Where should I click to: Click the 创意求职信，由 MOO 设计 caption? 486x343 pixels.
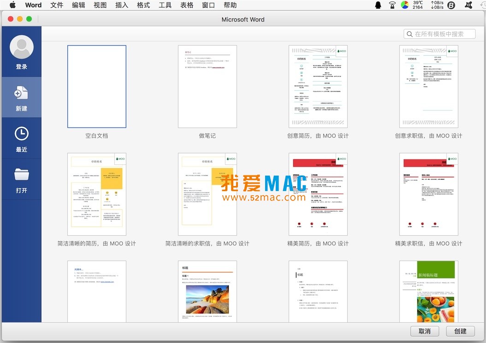[x=429, y=136]
